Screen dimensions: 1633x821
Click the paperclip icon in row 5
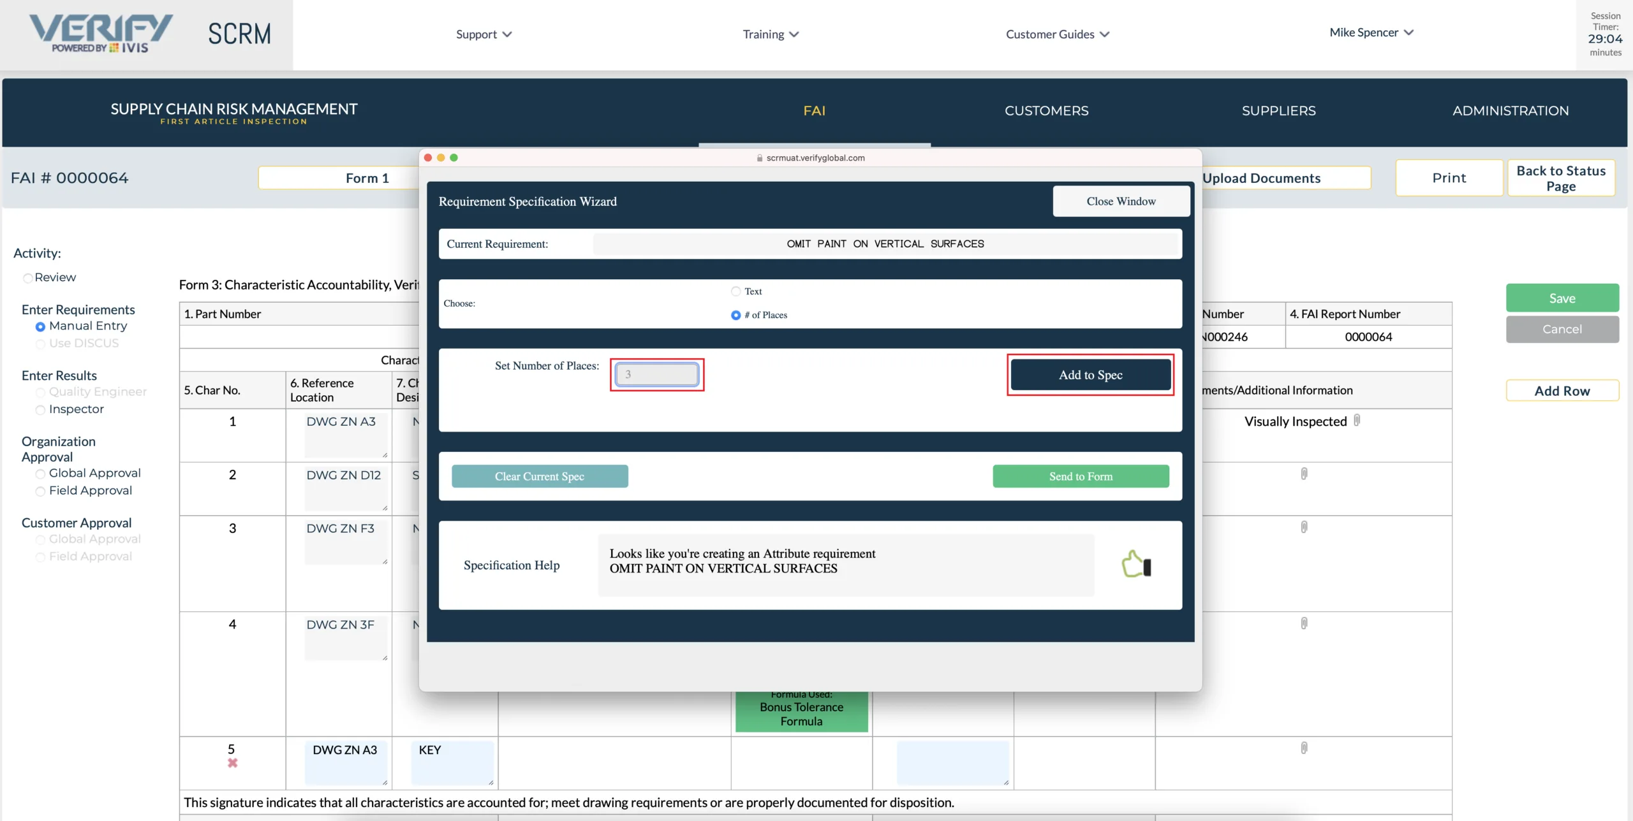1304,748
